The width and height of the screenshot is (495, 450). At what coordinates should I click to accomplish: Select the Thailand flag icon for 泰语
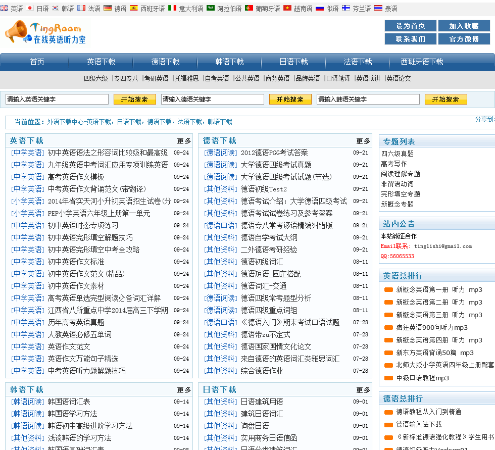[x=378, y=8]
